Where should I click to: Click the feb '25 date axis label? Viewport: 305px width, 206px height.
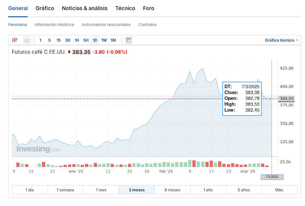166,172
